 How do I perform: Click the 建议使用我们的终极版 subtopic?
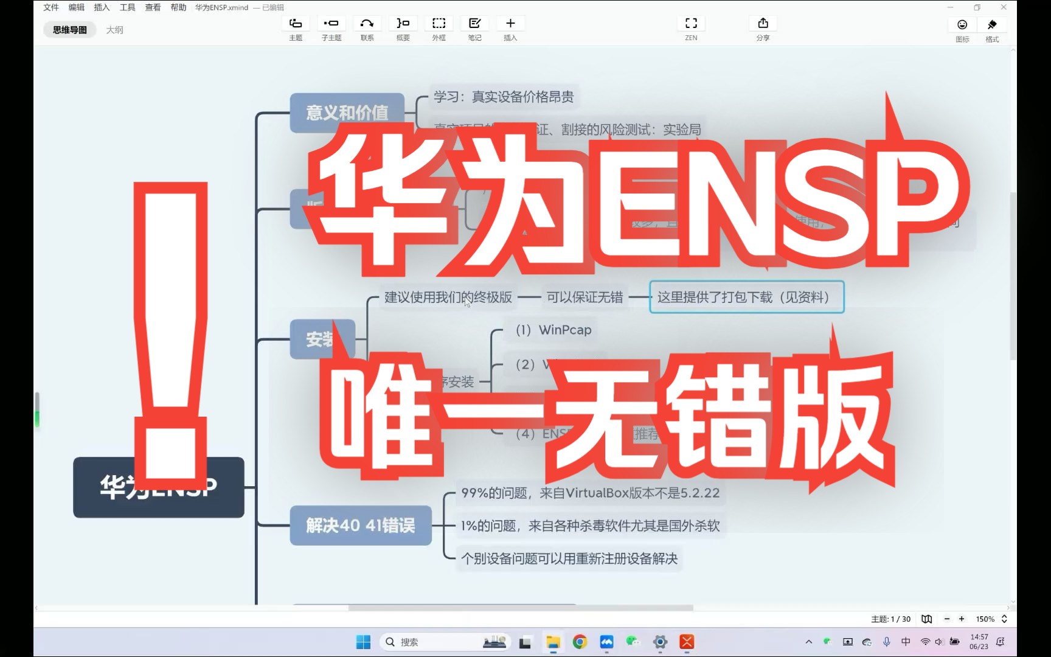(x=448, y=297)
